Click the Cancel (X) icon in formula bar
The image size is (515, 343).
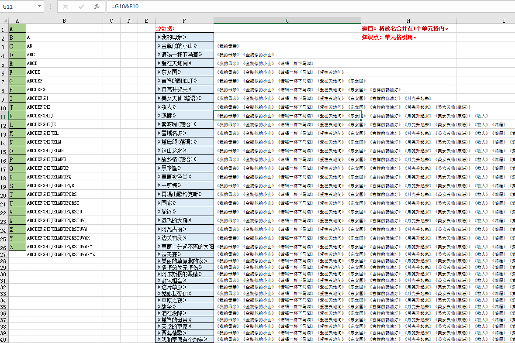coord(66,7)
